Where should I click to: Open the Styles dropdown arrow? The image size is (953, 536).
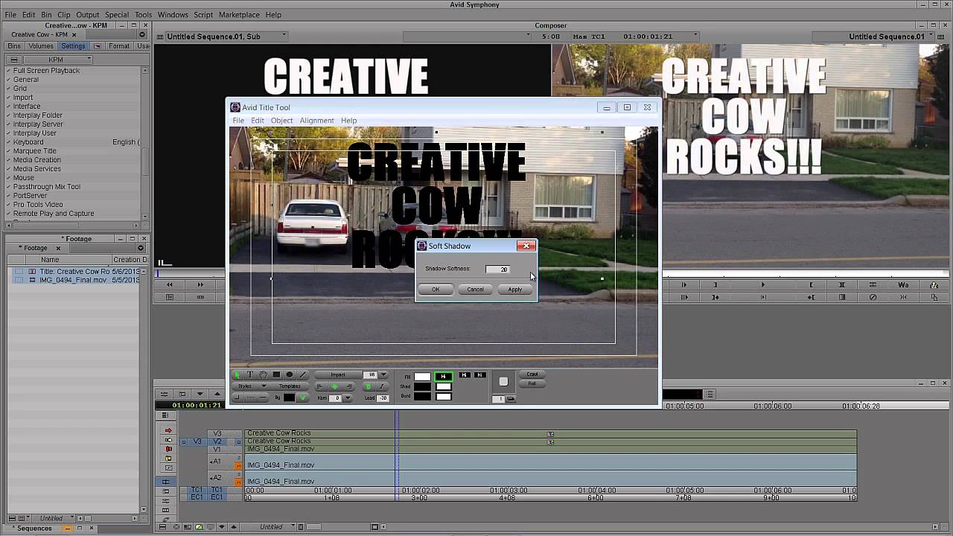click(264, 386)
